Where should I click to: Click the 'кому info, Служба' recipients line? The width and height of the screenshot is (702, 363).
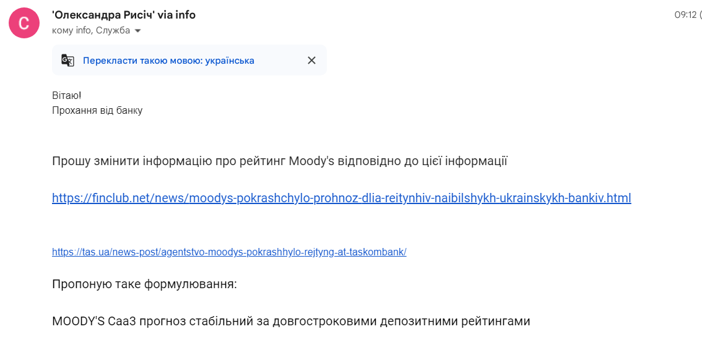(x=91, y=31)
